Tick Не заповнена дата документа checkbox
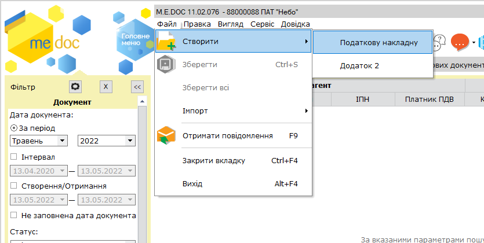Screen dimensions: 484x243 pos(13,215)
